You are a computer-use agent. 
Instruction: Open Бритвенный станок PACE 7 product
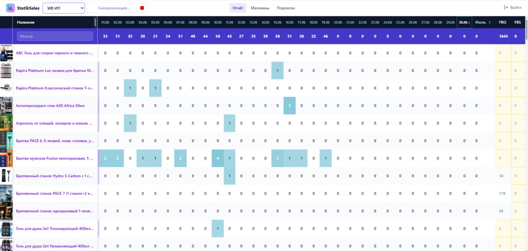[54, 193]
